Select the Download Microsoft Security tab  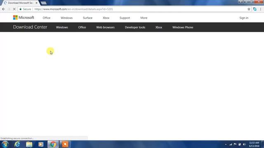(20, 3)
